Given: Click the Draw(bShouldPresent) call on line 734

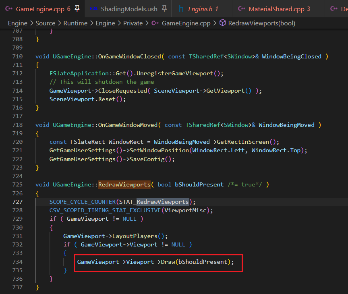Looking at the screenshot, I should [197, 262].
